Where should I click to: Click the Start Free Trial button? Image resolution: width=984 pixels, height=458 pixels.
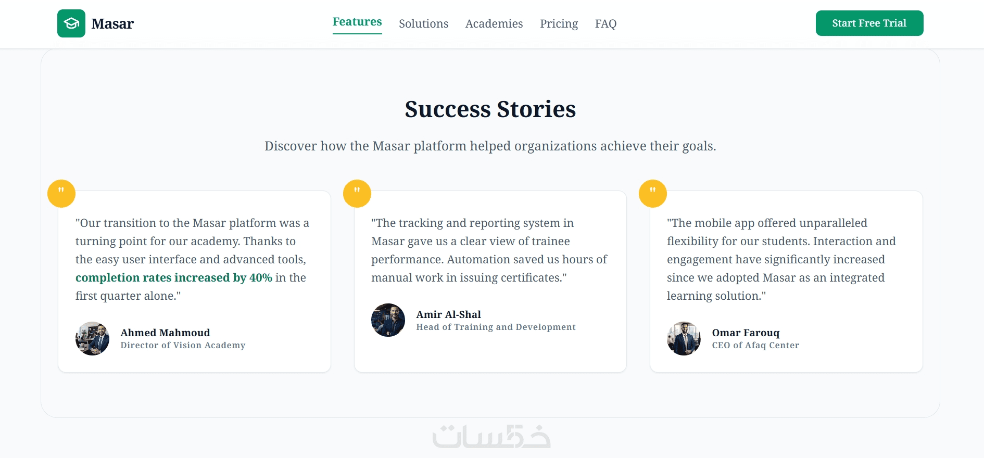click(869, 23)
